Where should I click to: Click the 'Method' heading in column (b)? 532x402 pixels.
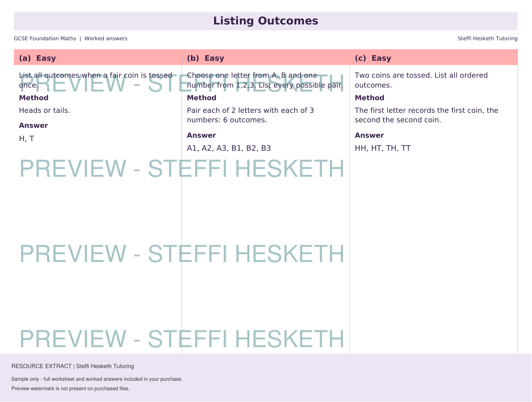(202, 98)
